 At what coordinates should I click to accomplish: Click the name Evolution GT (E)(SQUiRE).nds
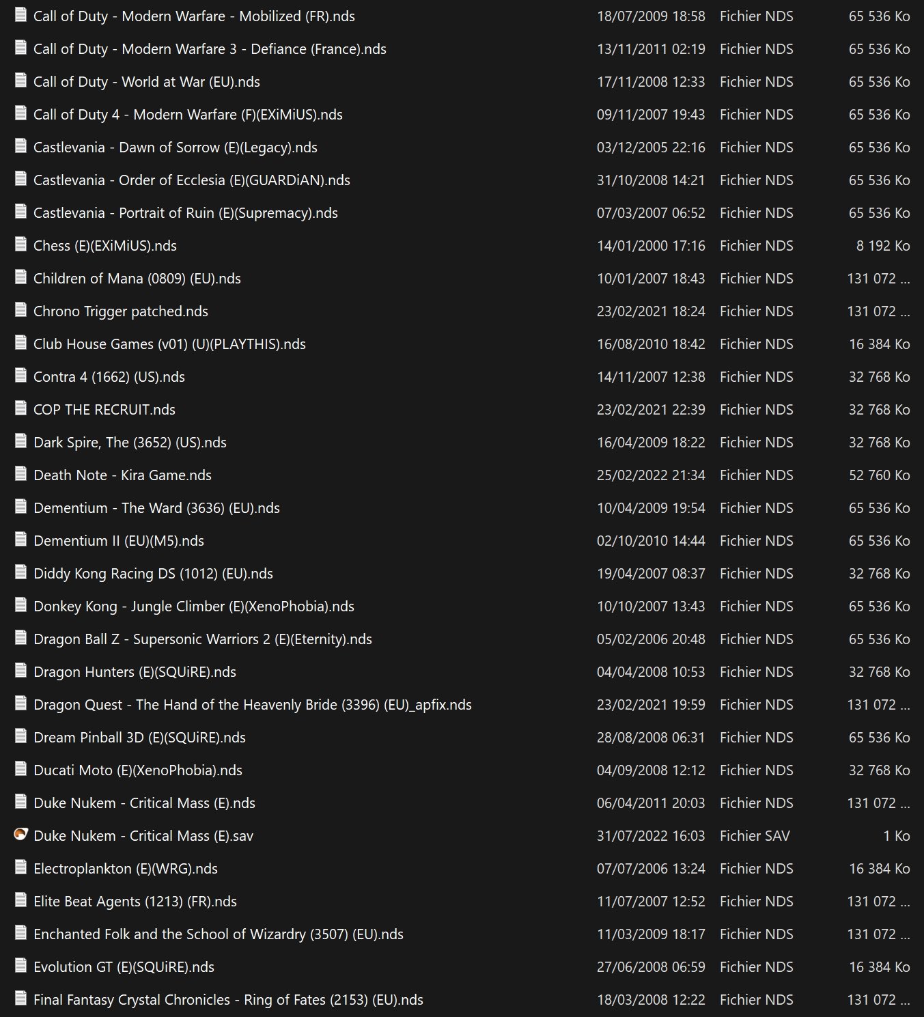pos(124,967)
